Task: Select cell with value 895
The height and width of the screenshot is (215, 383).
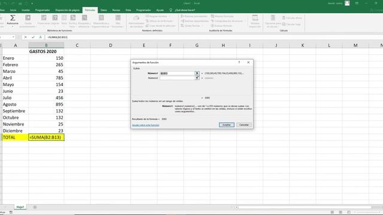Action: pyautogui.click(x=46, y=105)
